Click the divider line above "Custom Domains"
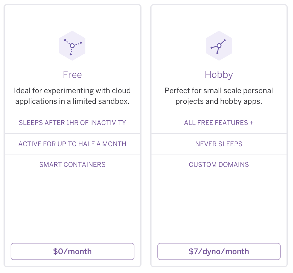The image size is (293, 273). point(219,154)
